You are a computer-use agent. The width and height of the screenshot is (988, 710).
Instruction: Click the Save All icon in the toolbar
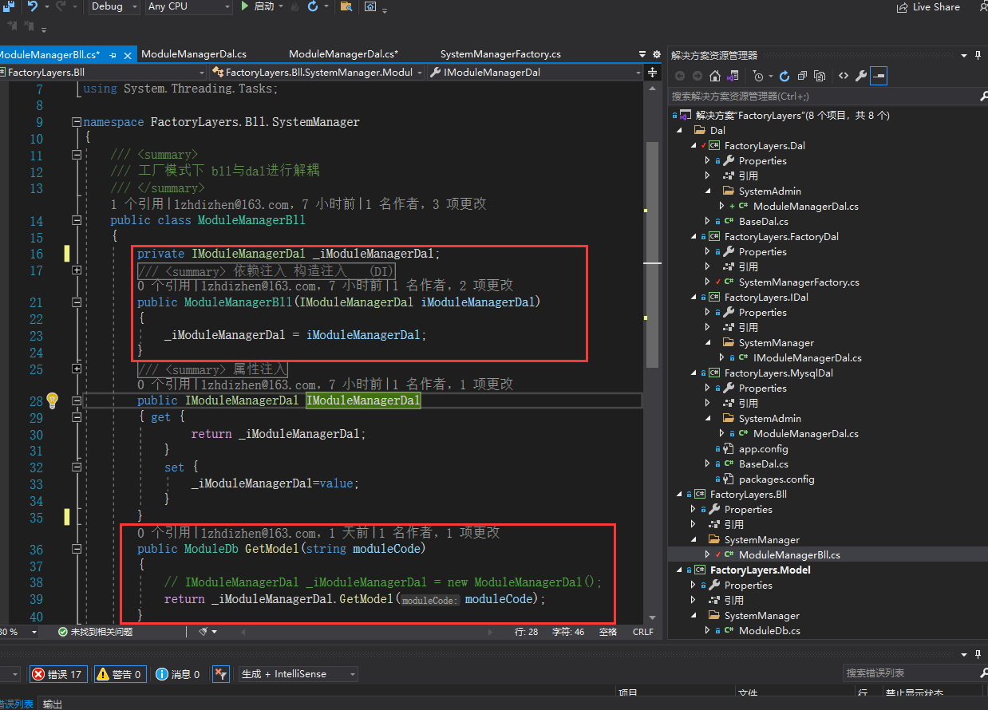tap(8, 6)
